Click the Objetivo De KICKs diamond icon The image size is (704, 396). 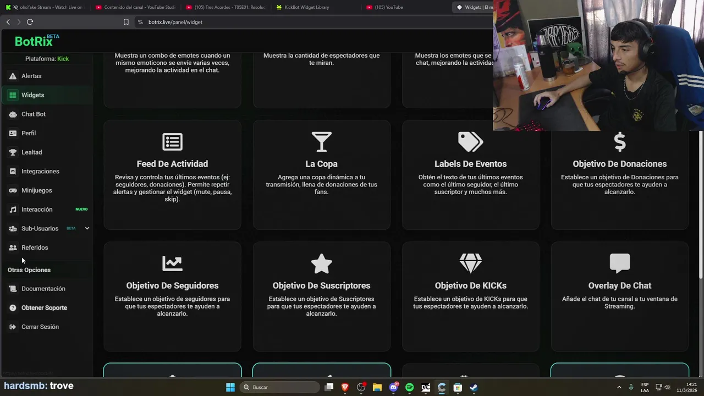pos(471,263)
